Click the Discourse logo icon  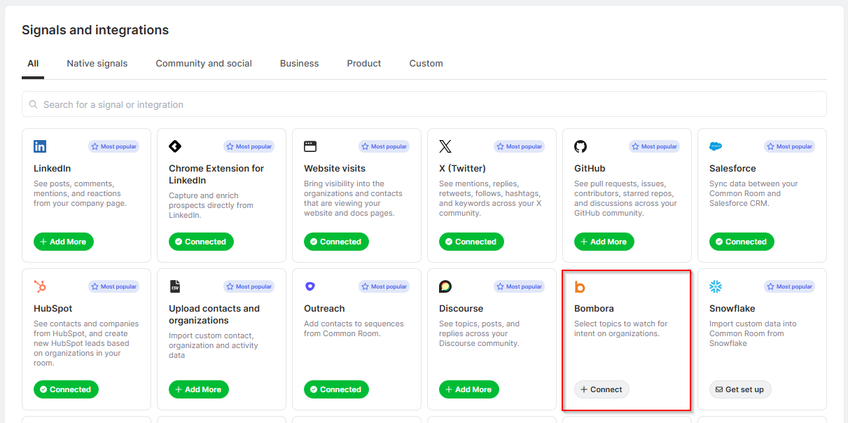tap(445, 286)
